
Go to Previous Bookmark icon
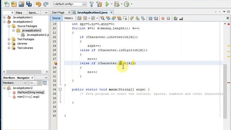pyautogui.click(x=132, y=18)
